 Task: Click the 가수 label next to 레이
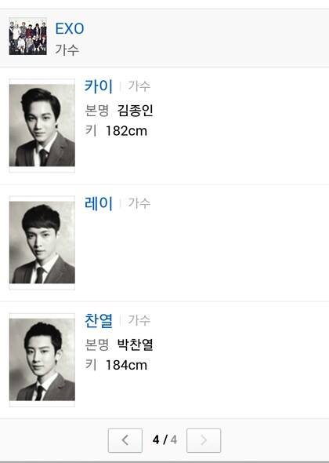(x=139, y=203)
